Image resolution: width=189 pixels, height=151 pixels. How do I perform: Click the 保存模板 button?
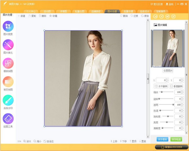(x=162, y=139)
